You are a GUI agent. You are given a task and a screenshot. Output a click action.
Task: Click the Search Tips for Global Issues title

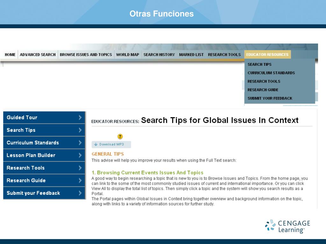click(x=220, y=120)
